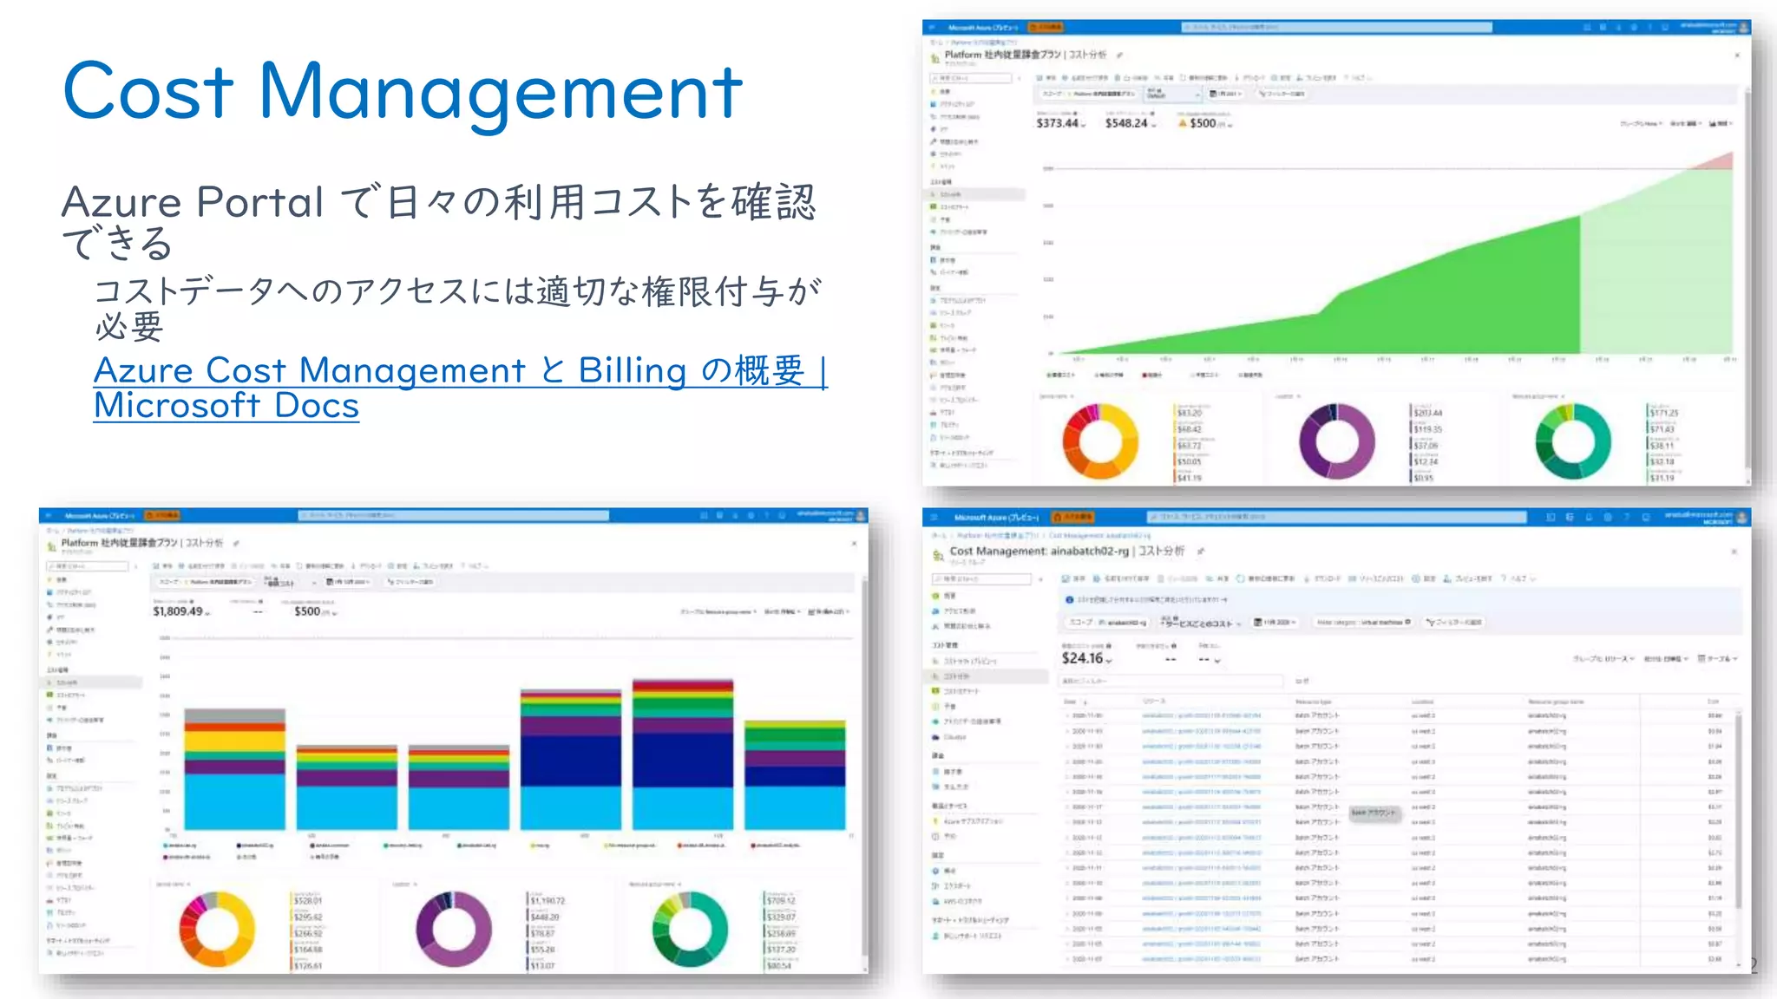Click add filter pill in bottom-right screenshot
The image size is (1777, 999).
pyautogui.click(x=1454, y=623)
